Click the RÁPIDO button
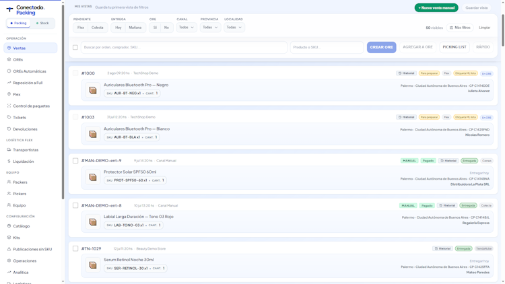The height and width of the screenshot is (284, 505). coord(483,47)
